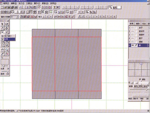
Task: Click the 標準 view button in camera panel
Action: [x=141, y=86]
